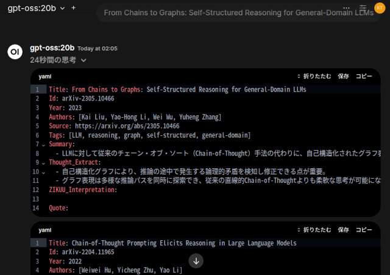Open the three-dot more options menu

(x=347, y=8)
